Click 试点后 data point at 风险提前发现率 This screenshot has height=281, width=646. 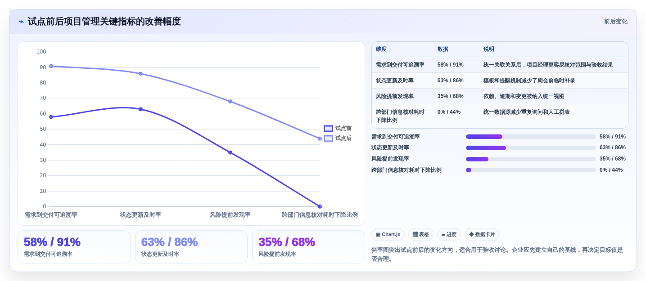[230, 102]
